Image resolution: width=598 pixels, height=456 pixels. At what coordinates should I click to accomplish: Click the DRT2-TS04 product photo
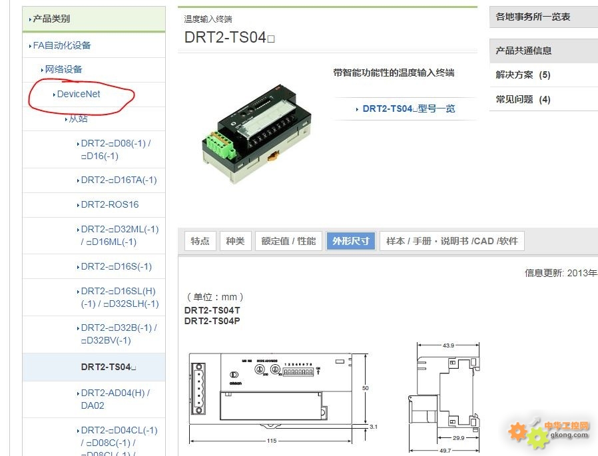click(x=256, y=133)
